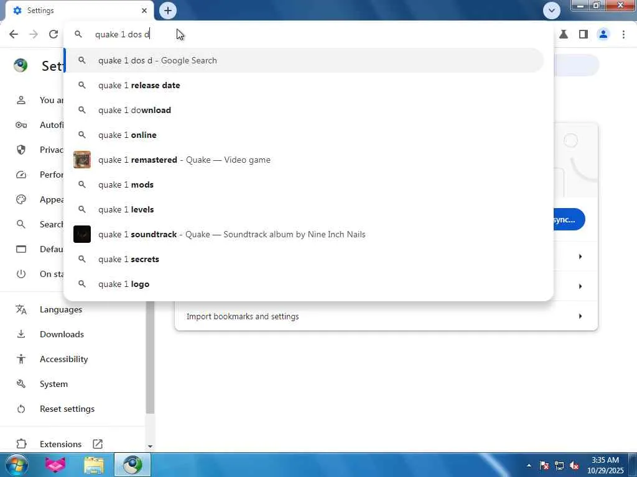This screenshot has width=637, height=477.
Task: Close the Settings tab
Action: 144,11
